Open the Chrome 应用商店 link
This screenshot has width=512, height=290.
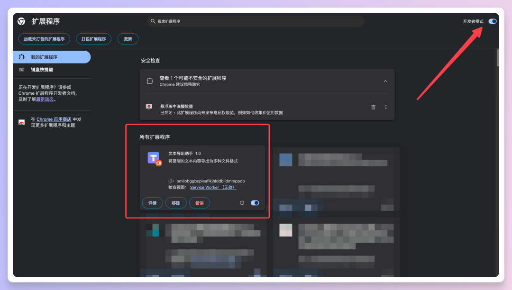pos(54,119)
